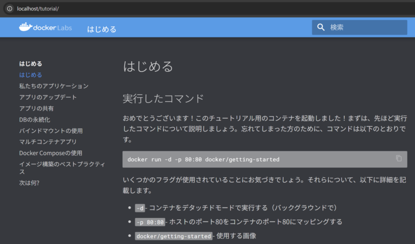Focus the 検索 search input field

click(x=365, y=28)
